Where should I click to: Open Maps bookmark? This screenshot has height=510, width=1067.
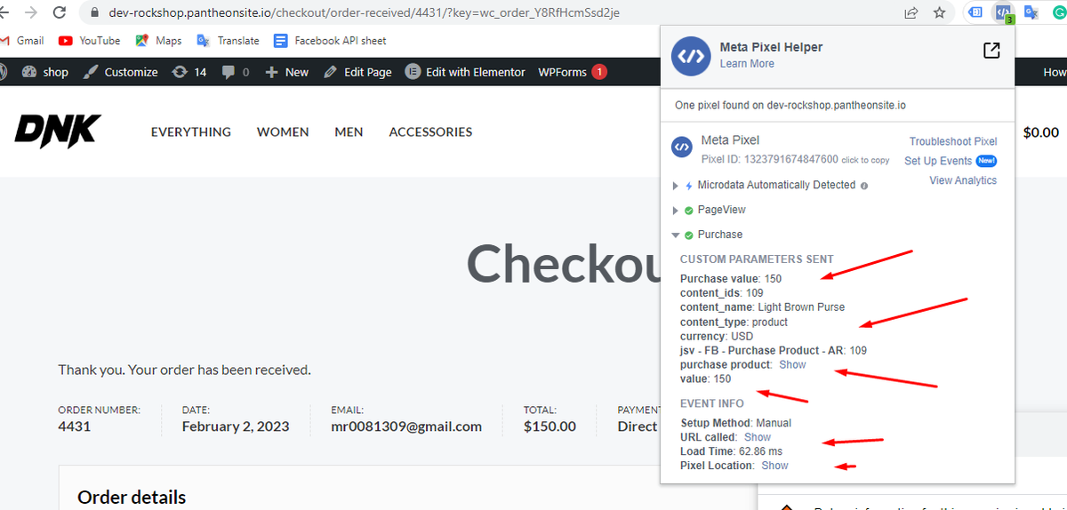click(x=158, y=41)
